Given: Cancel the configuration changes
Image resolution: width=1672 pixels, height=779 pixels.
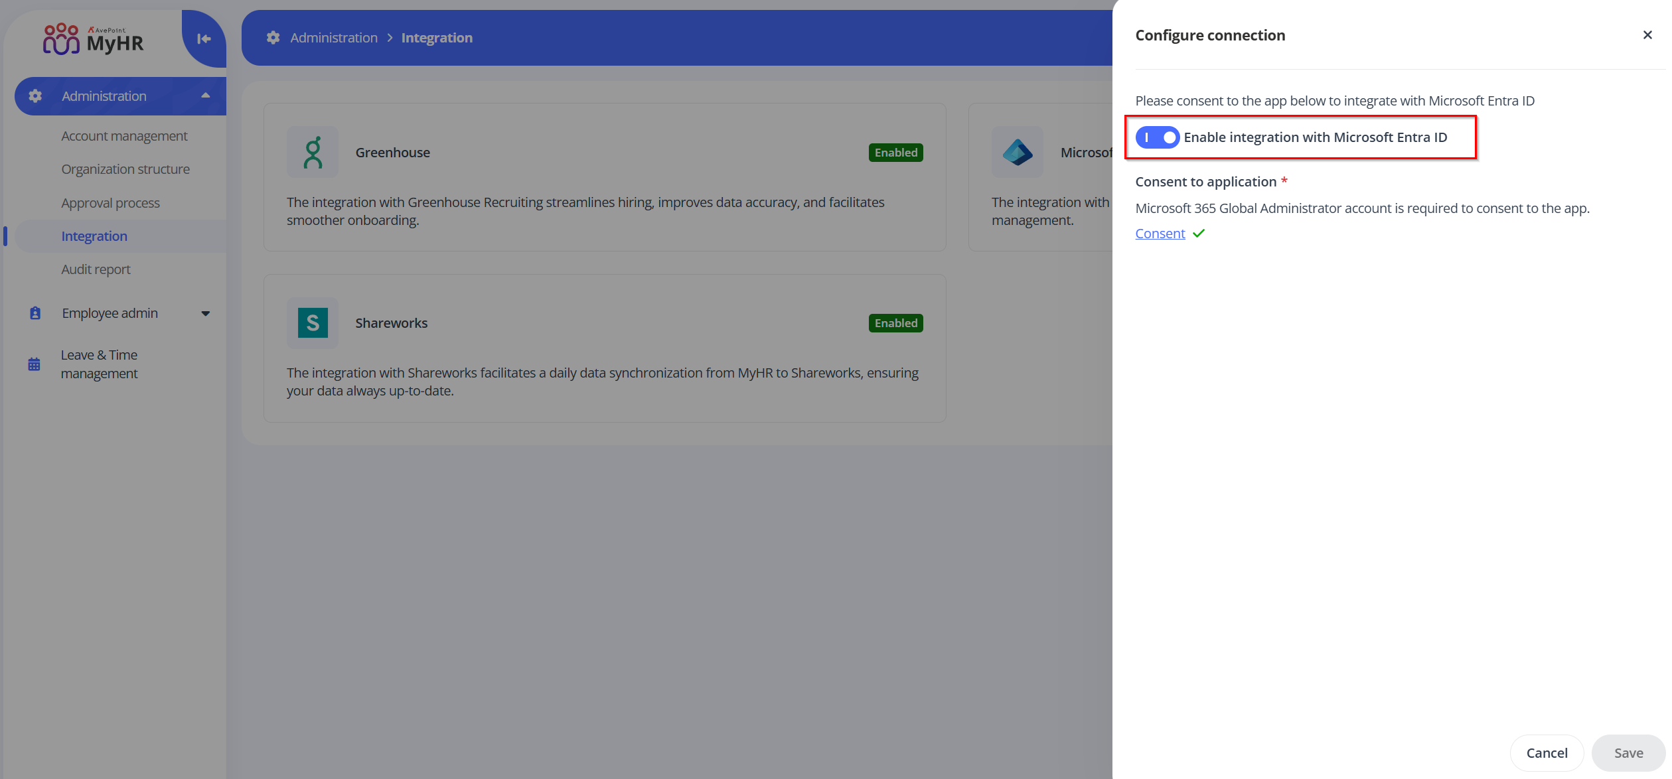Looking at the screenshot, I should (x=1546, y=752).
